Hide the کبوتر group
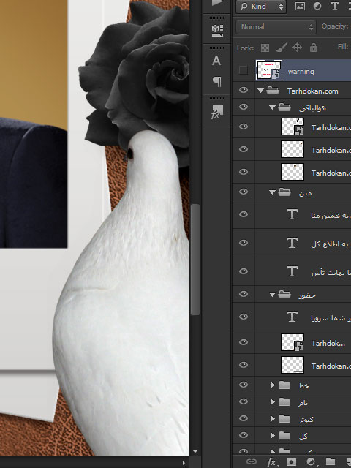The width and height of the screenshot is (351, 468). click(x=244, y=418)
